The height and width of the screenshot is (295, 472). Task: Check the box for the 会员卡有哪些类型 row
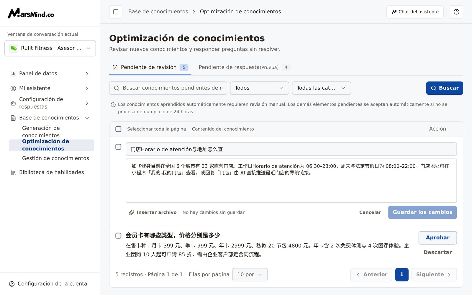pos(118,236)
